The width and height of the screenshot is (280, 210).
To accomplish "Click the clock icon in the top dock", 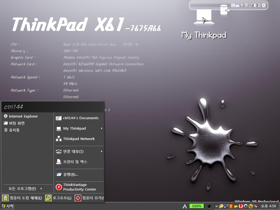I will (x=264, y=5).
